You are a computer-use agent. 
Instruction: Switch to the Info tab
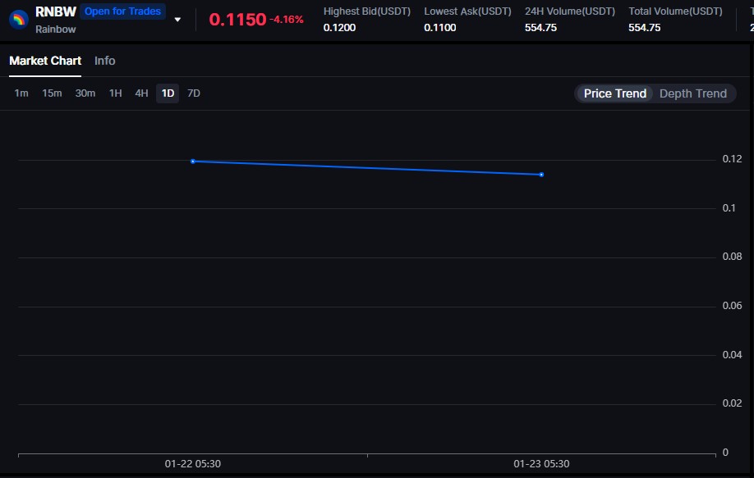104,61
